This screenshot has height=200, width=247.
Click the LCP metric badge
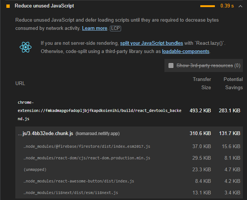[x=115, y=28]
